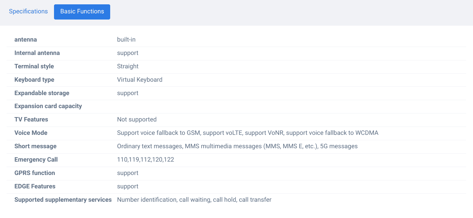The image size is (473, 218).
Task: Click the 'Virtual Keyboard' value text
Action: [x=140, y=80]
